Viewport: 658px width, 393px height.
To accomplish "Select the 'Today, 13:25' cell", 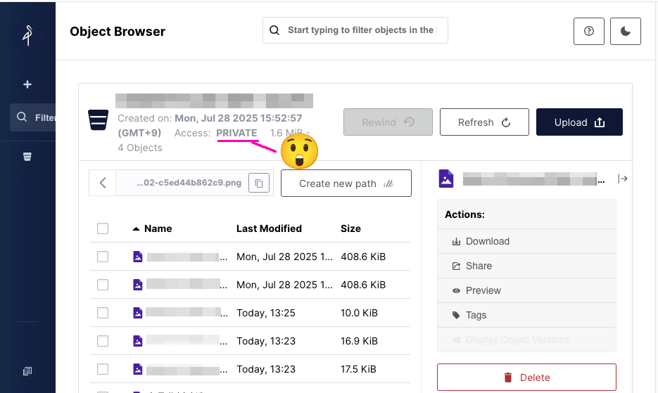I will click(x=266, y=313).
